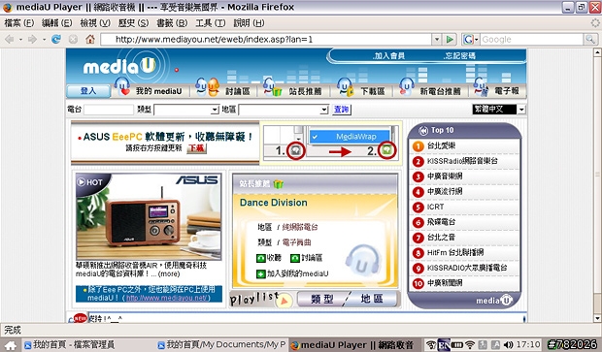Click the 查詢 search button
Image resolution: width=602 pixels, height=352 pixels.
point(341,110)
